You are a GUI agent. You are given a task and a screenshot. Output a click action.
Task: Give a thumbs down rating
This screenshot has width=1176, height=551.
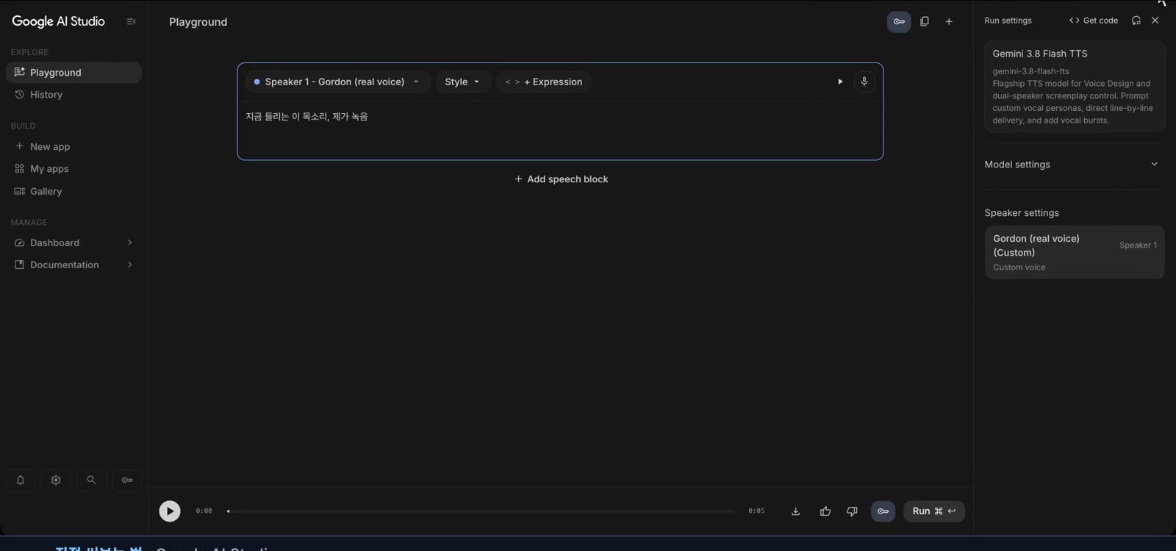(x=852, y=511)
